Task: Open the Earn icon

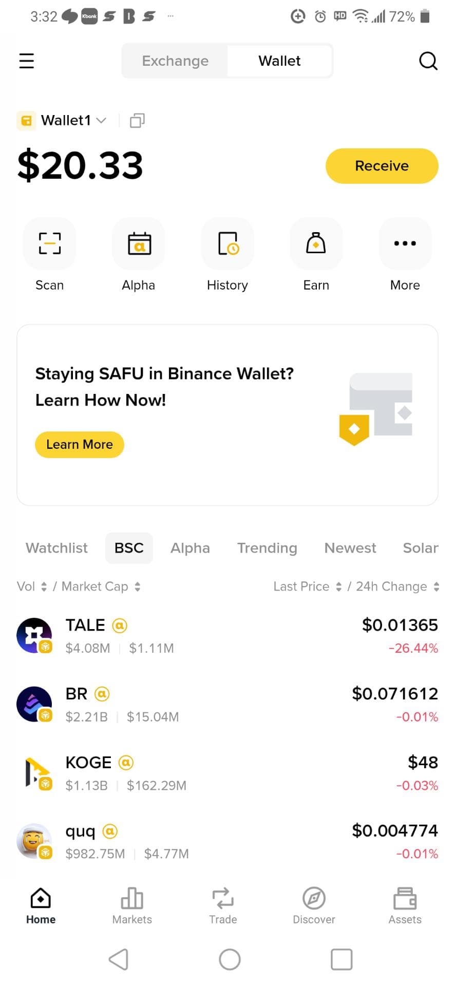Action: 316,243
